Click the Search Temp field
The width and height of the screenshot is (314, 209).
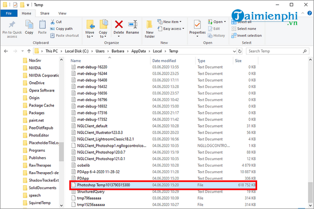pyautogui.click(x=277, y=51)
